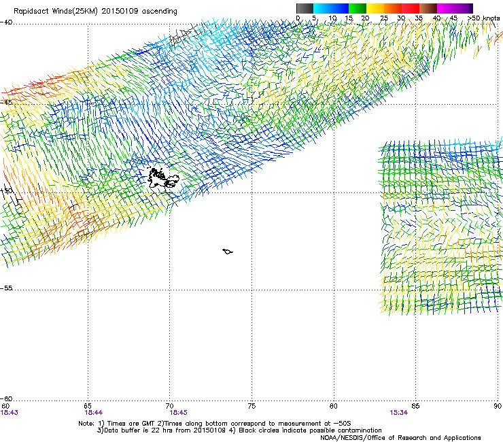Click the '70' longitude axis label

170,406
